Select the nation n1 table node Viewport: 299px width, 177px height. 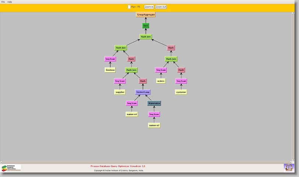click(x=131, y=114)
